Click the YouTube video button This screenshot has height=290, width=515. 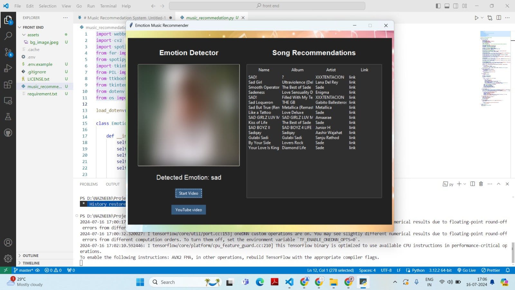[x=189, y=210]
